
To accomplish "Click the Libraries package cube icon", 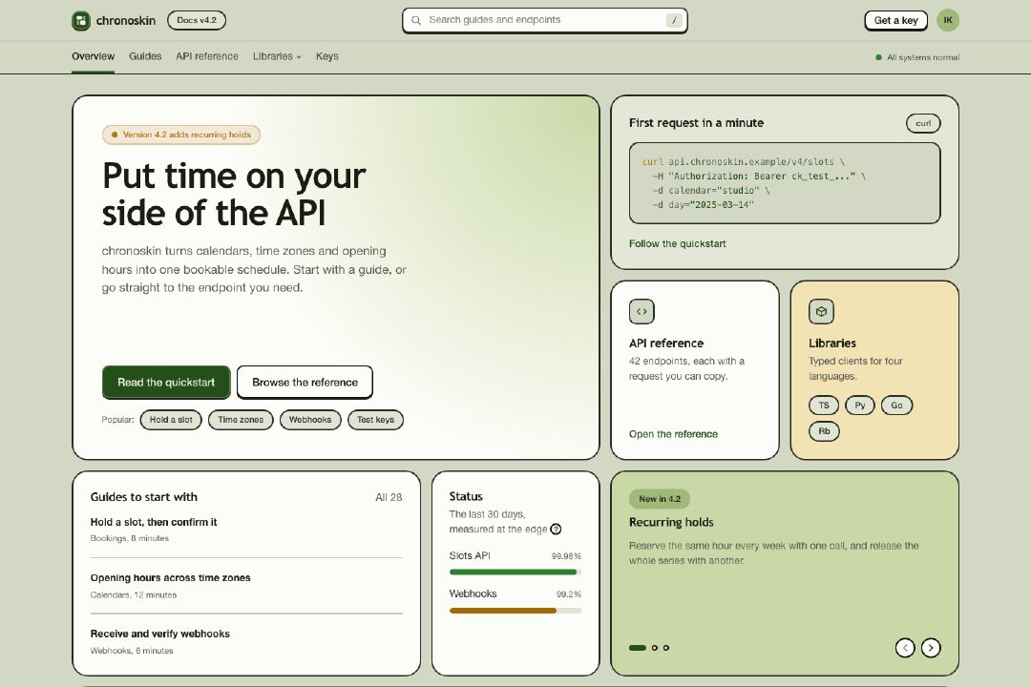I will [821, 312].
